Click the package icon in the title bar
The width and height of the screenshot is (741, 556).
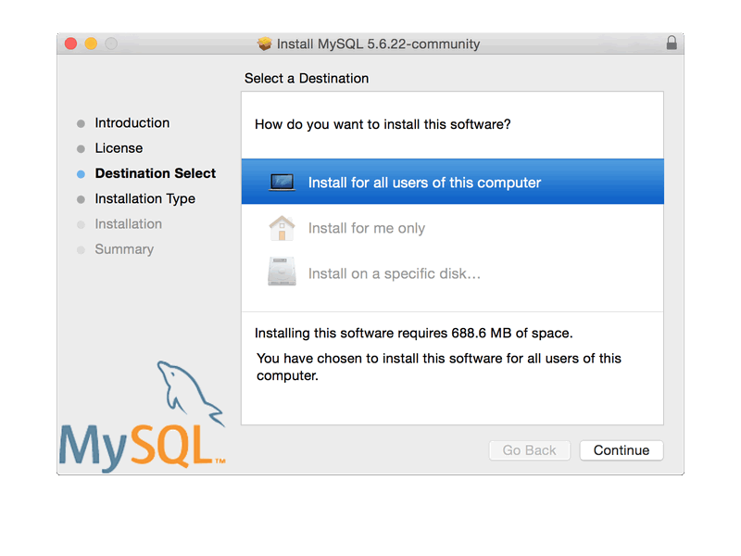pos(265,43)
